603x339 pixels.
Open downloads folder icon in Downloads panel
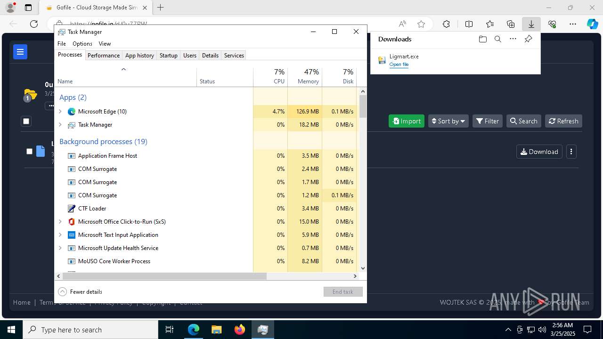(482, 39)
